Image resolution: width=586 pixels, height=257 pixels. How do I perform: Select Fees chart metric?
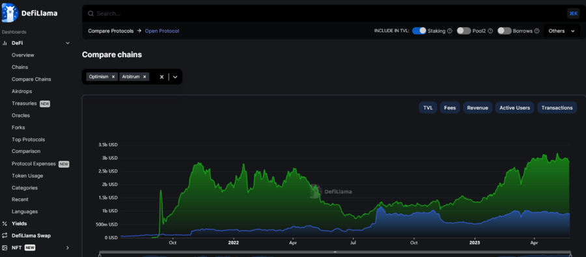point(450,107)
